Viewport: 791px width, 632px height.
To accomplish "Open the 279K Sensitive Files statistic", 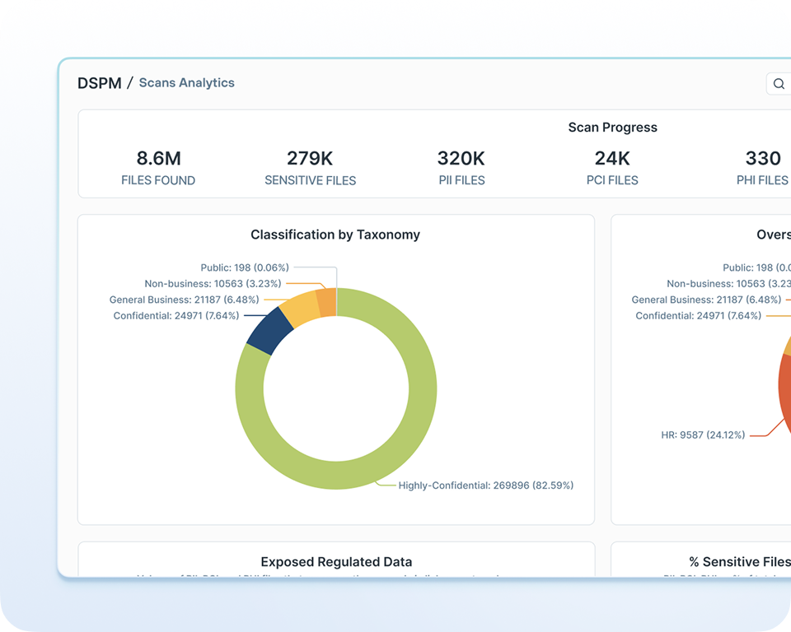I will tap(309, 165).
